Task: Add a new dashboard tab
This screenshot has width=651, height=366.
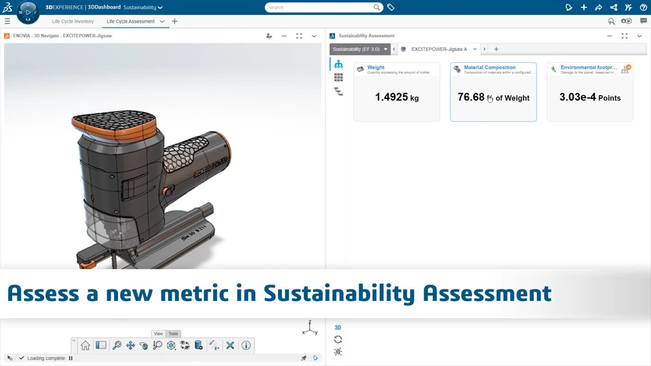Action: [174, 21]
